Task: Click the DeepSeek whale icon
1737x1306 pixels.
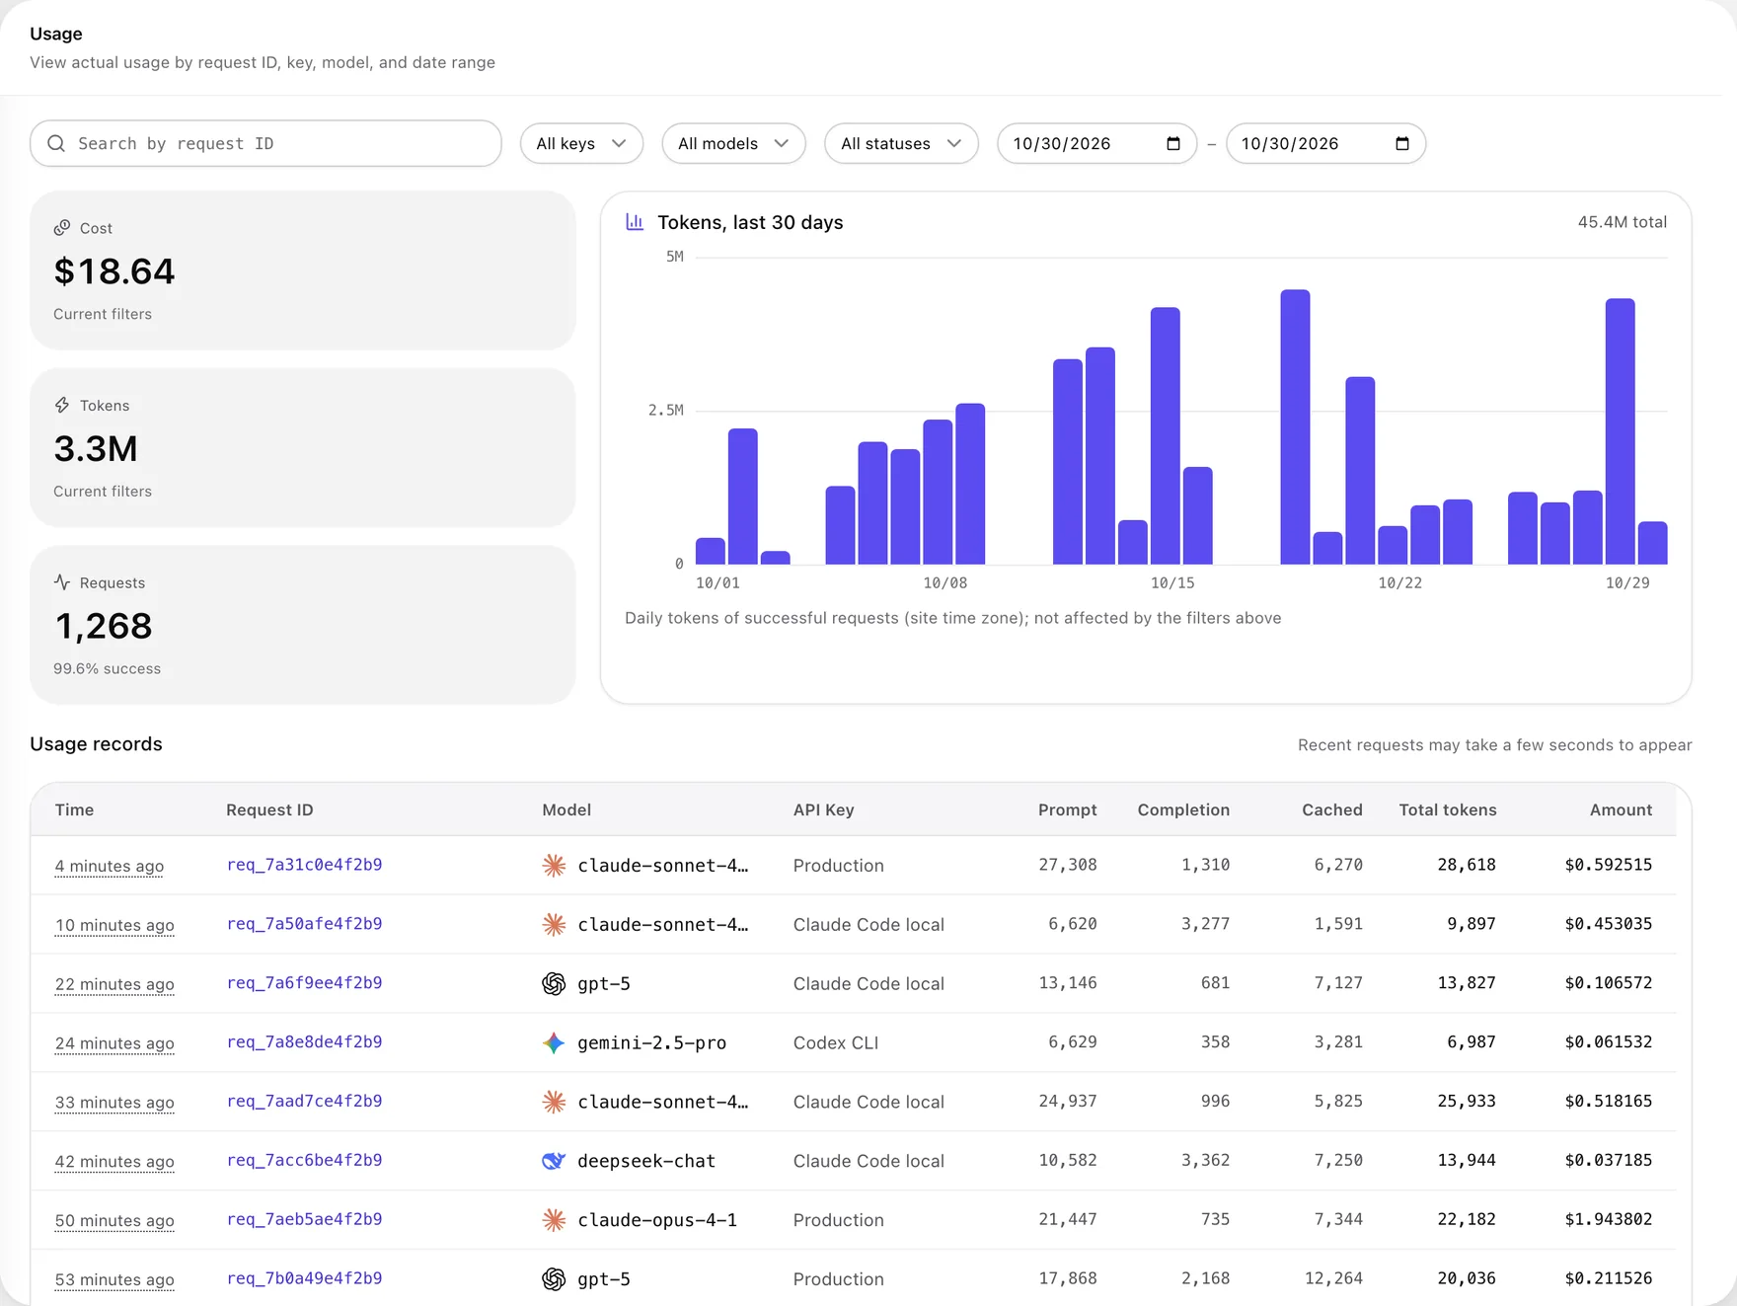Action: (x=554, y=1161)
